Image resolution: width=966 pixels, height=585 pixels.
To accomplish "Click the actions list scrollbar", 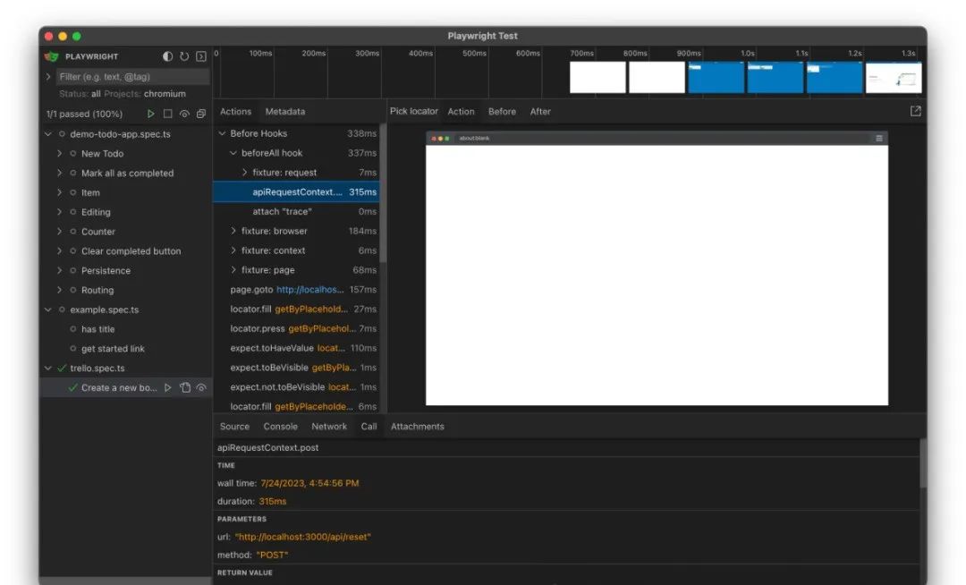I will pyautogui.click(x=383, y=193).
